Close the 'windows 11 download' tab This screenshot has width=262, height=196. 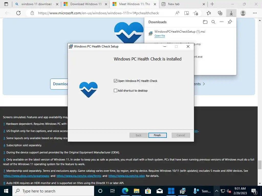pyautogui.click(x=57, y=4)
